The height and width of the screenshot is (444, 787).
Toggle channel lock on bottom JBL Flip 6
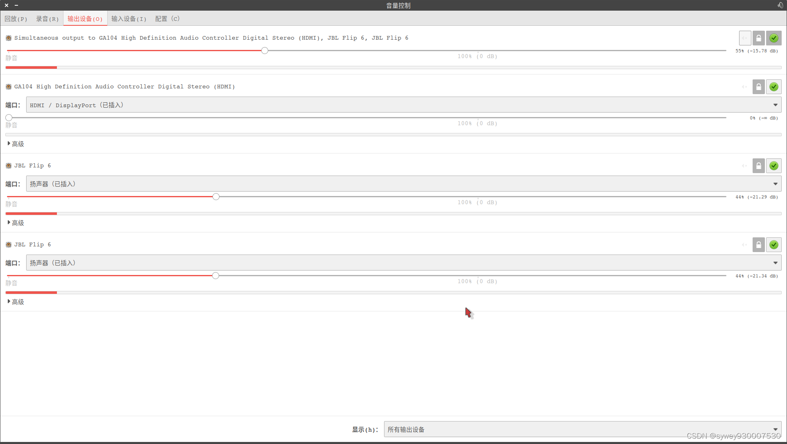click(759, 245)
